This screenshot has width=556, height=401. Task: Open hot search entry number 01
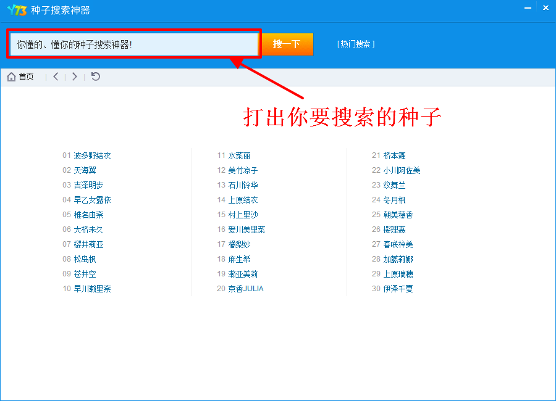[x=92, y=155]
